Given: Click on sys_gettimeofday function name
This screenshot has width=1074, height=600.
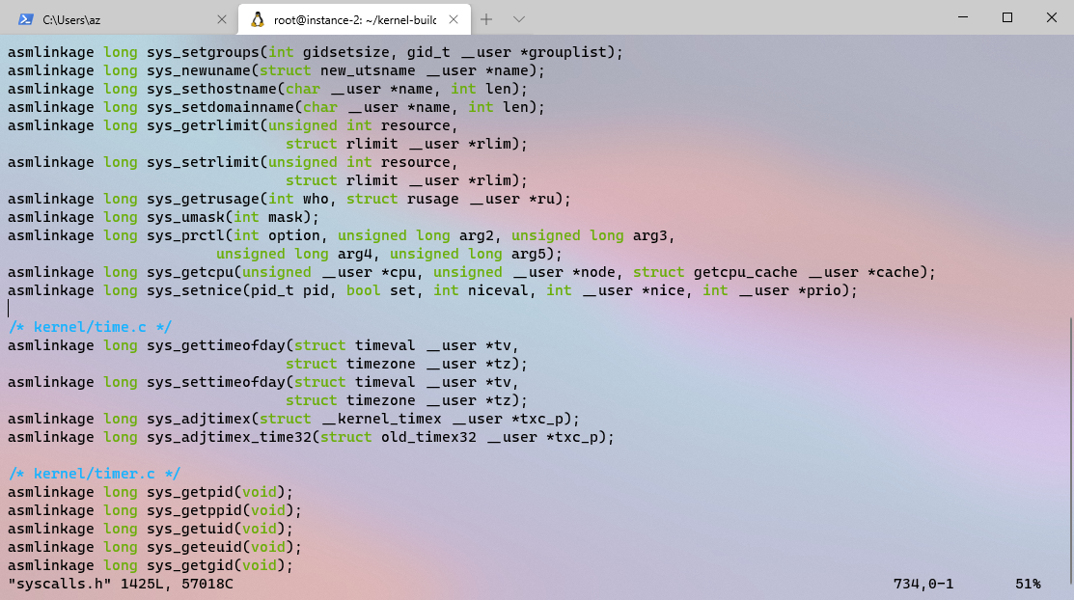Looking at the screenshot, I should (x=216, y=346).
